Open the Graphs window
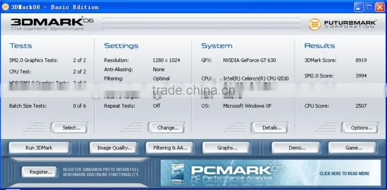The height and width of the screenshot is (190, 387). click(x=226, y=148)
